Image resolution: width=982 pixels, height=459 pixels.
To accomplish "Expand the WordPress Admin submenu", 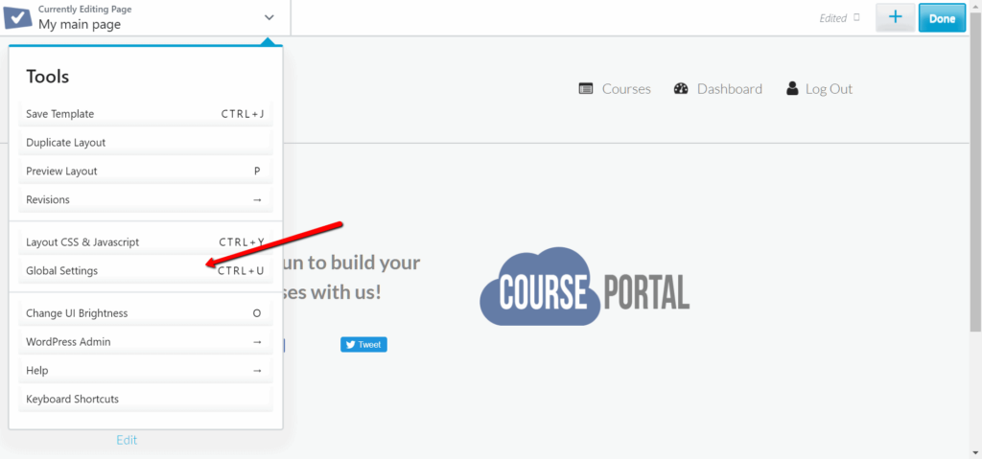I will (256, 341).
